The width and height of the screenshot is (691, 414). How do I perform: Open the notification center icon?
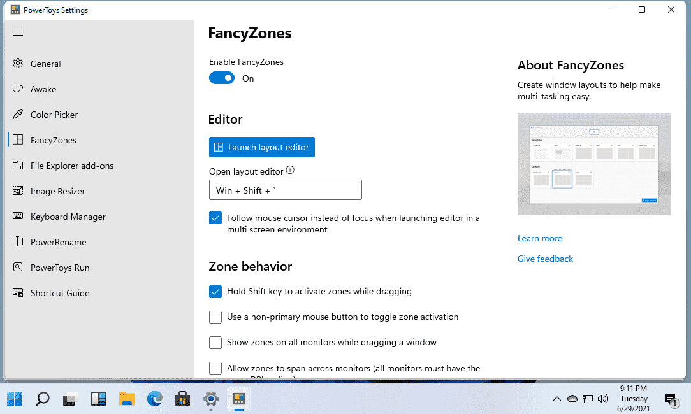[x=671, y=399]
